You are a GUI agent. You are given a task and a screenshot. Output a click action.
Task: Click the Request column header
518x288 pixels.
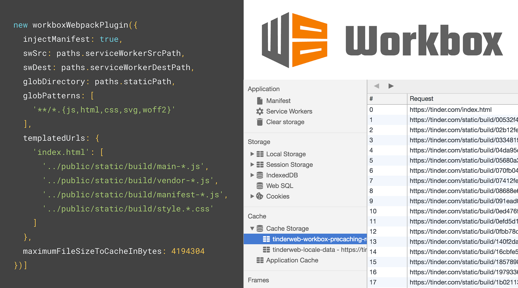(x=421, y=99)
